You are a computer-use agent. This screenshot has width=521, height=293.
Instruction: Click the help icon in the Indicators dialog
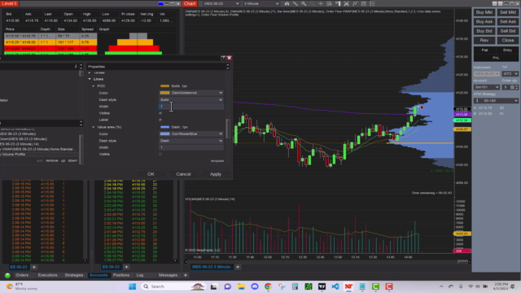tap(223, 58)
